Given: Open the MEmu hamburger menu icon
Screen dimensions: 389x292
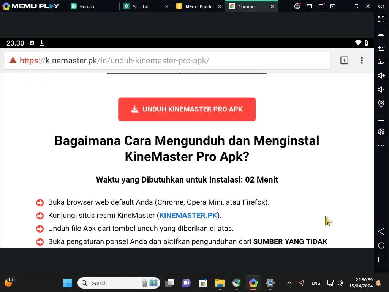Looking at the screenshot, I should [x=321, y=6].
